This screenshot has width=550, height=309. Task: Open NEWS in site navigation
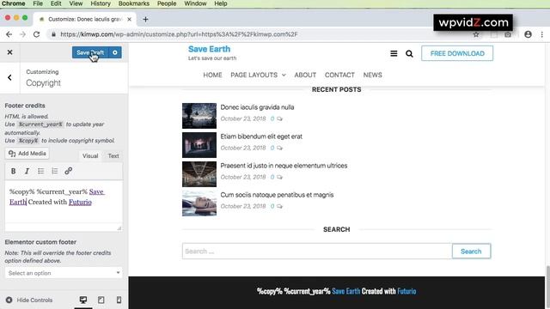pyautogui.click(x=372, y=75)
